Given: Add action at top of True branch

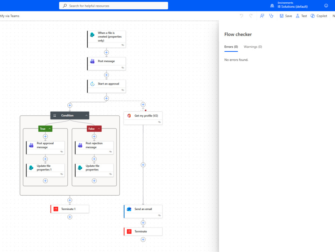Looking at the screenshot, I should pyautogui.click(x=45, y=137).
